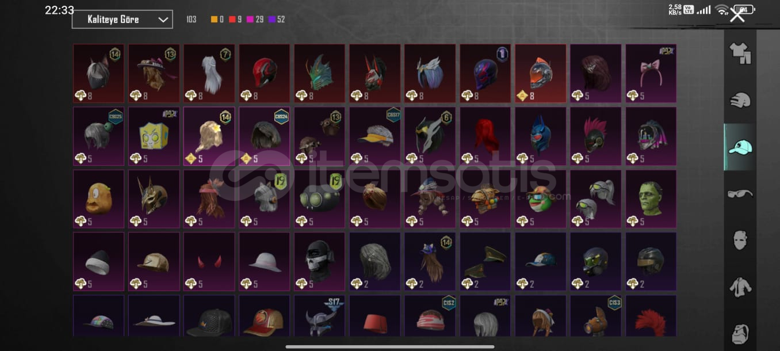This screenshot has width=780, height=351.
Task: Open the face mask category icon
Action: [x=740, y=240]
